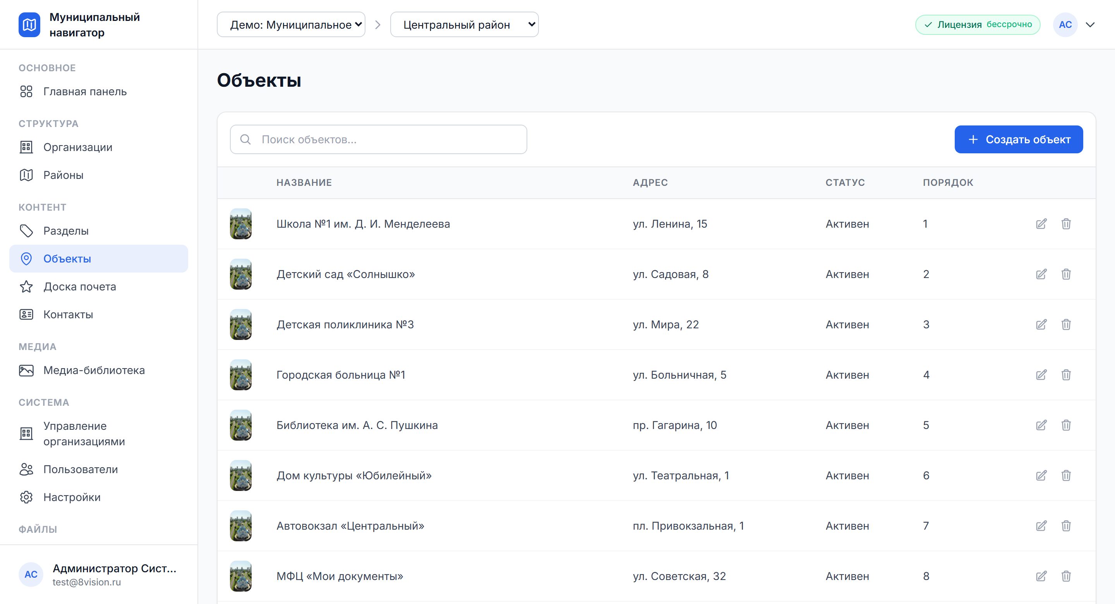1115x604 pixels.
Task: Edit Библиотека им. А. С. Пушкина entry
Action: point(1041,425)
